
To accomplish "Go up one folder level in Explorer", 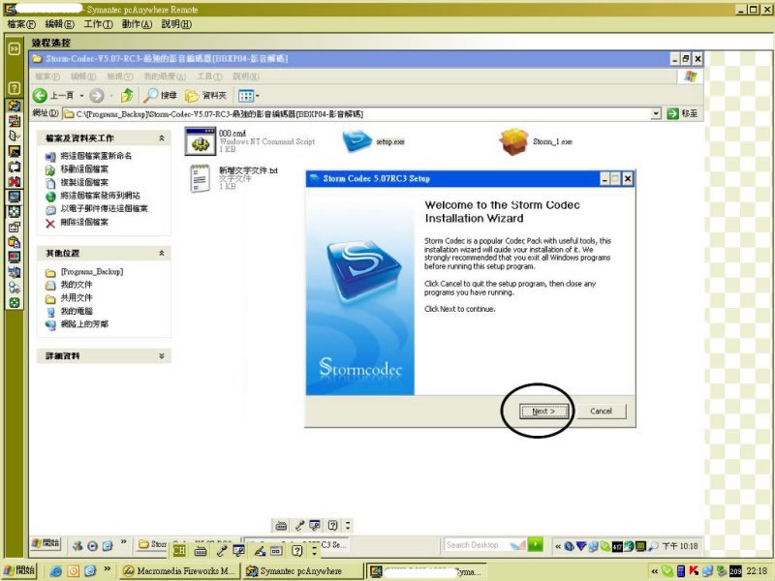I will [127, 95].
